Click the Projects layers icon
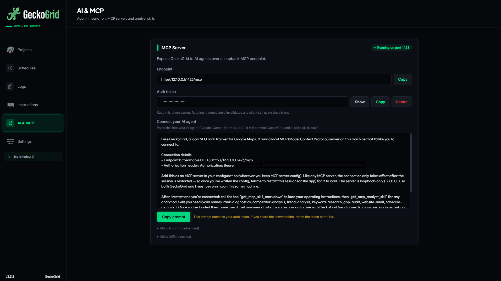This screenshot has width=501, height=281. point(10,50)
